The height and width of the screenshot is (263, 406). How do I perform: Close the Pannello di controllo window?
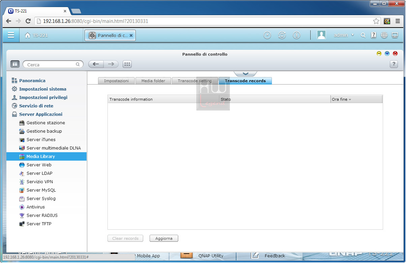395,54
